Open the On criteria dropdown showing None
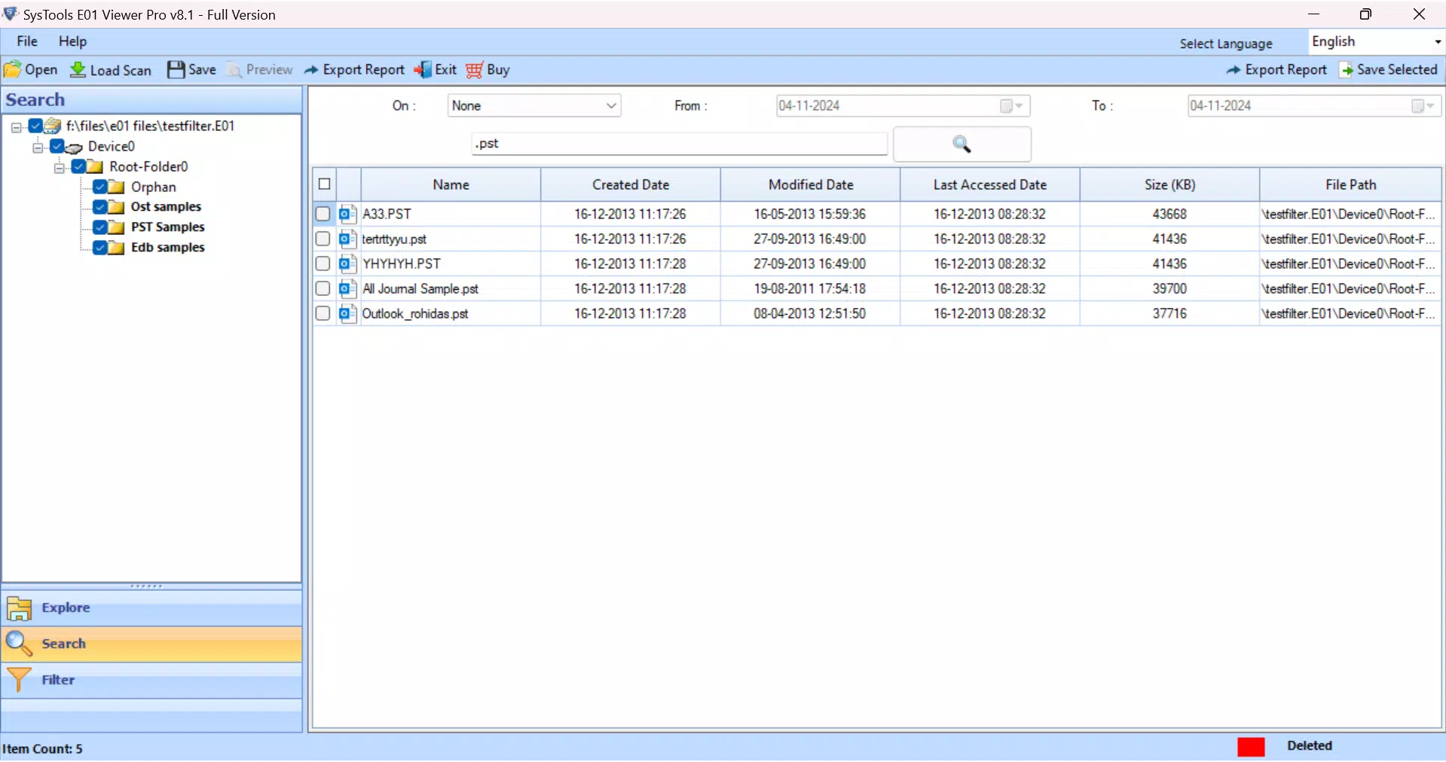1446x762 pixels. tap(534, 105)
